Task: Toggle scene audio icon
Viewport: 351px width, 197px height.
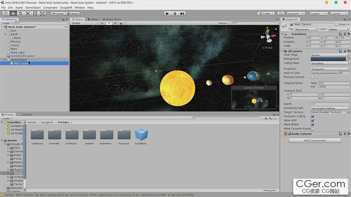Action: [115, 23]
